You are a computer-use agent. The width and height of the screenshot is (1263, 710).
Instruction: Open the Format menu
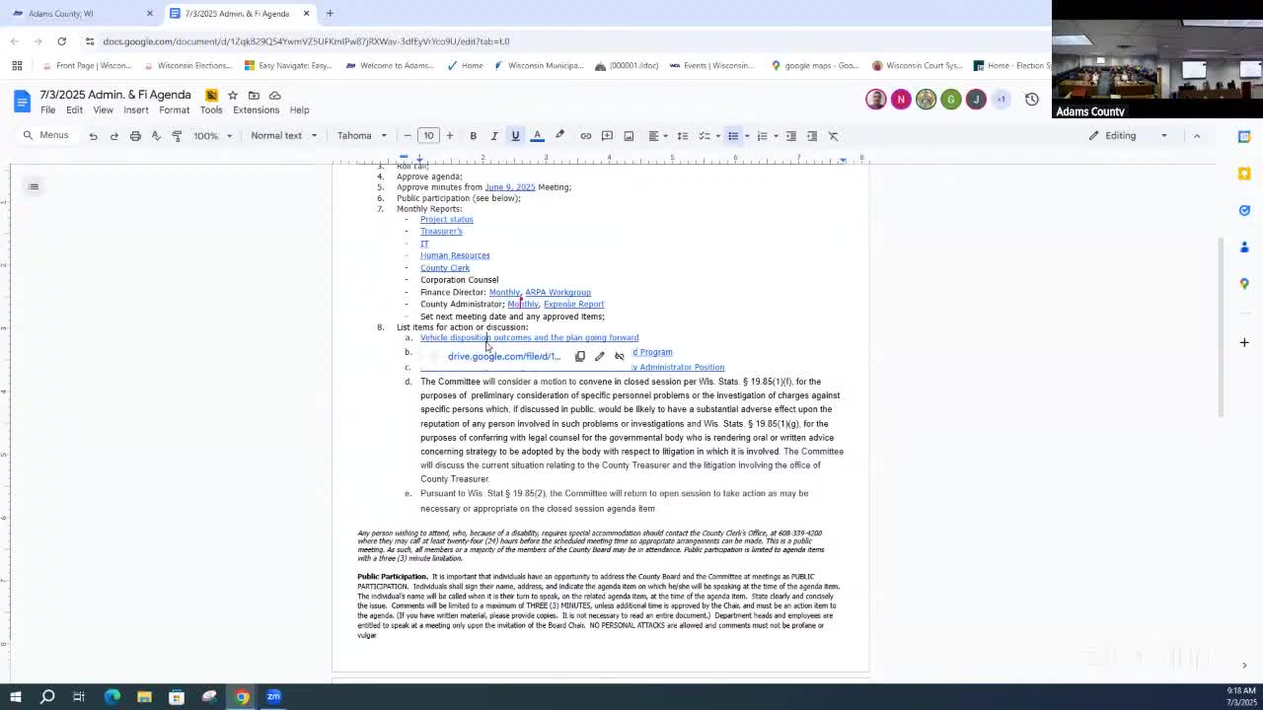coord(174,110)
